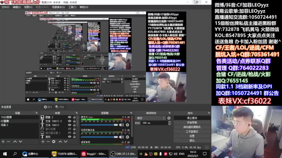Move scene up in Scenes panel
The image size is (282, 158).
tap(15, 141)
